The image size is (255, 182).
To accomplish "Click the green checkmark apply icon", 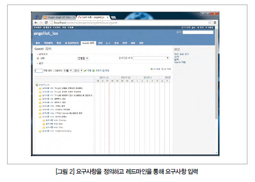I will [85, 71].
